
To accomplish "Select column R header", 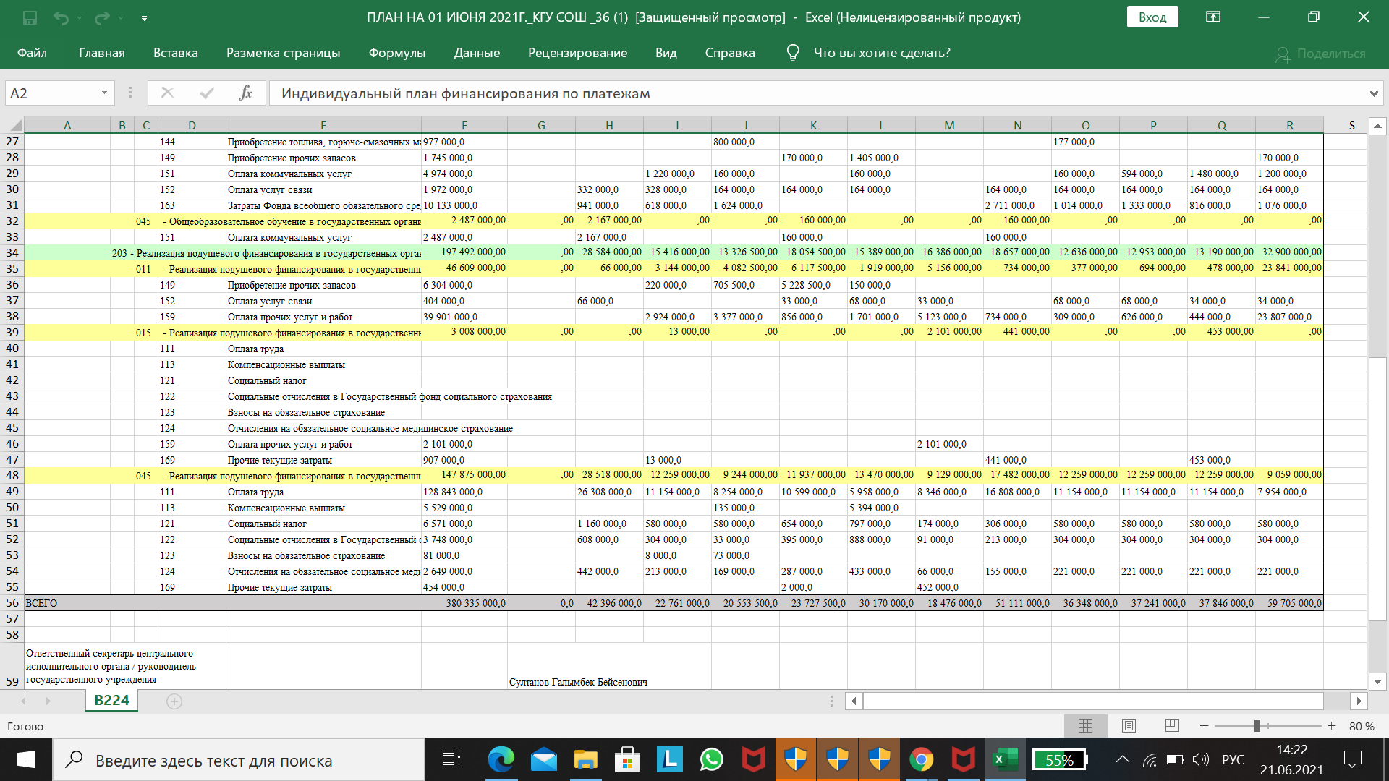I will point(1289,125).
